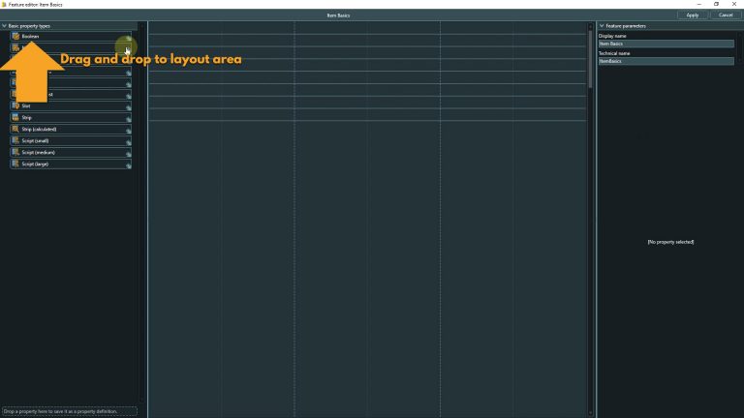744x418 pixels.
Task: Click the grab handle on Slot row
Action: point(128,107)
